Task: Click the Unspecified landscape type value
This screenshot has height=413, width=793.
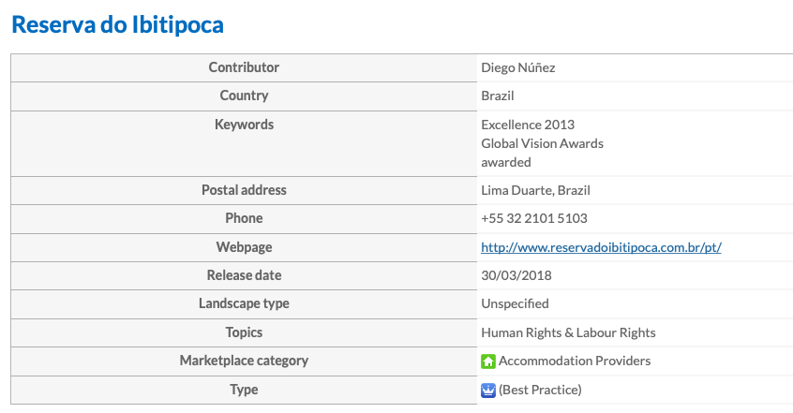Action: 515,303
